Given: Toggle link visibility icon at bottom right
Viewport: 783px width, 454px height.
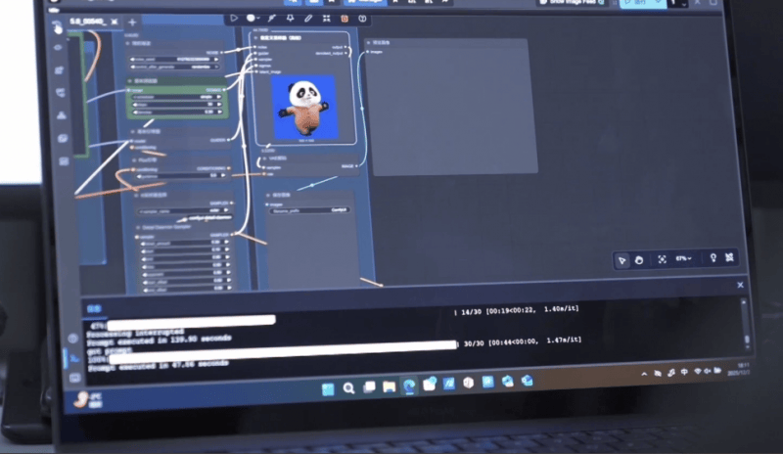Looking at the screenshot, I should 730,258.
